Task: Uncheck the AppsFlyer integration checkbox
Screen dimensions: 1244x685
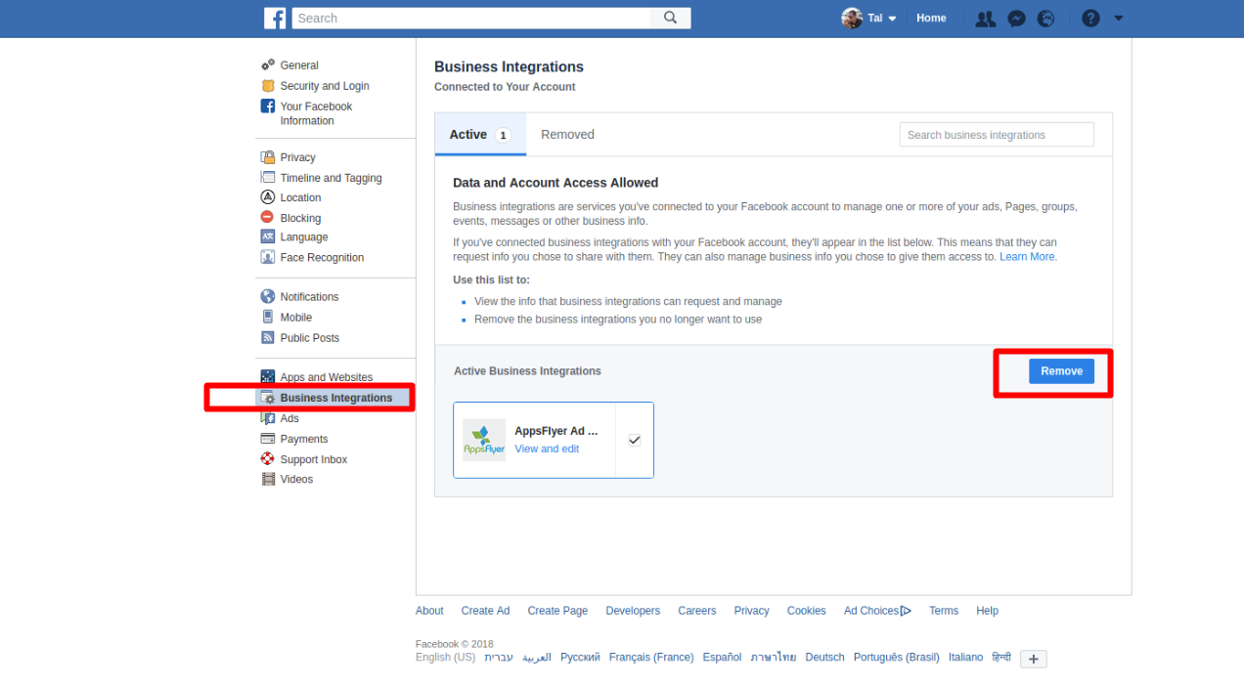Action: pyautogui.click(x=634, y=440)
